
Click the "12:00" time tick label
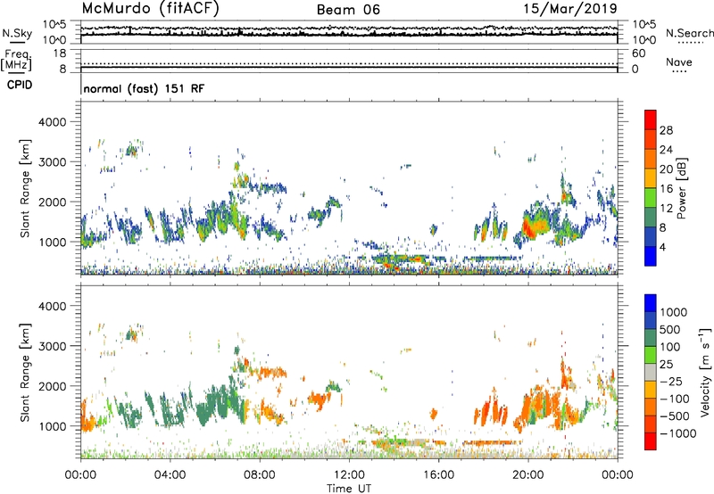coord(349,475)
